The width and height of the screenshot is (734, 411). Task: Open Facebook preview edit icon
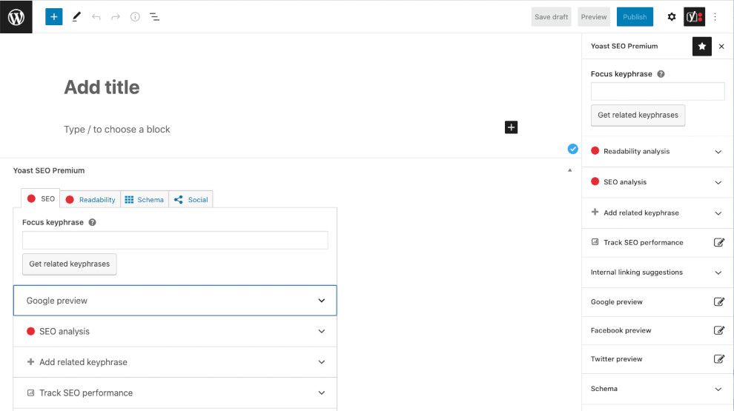(x=718, y=330)
